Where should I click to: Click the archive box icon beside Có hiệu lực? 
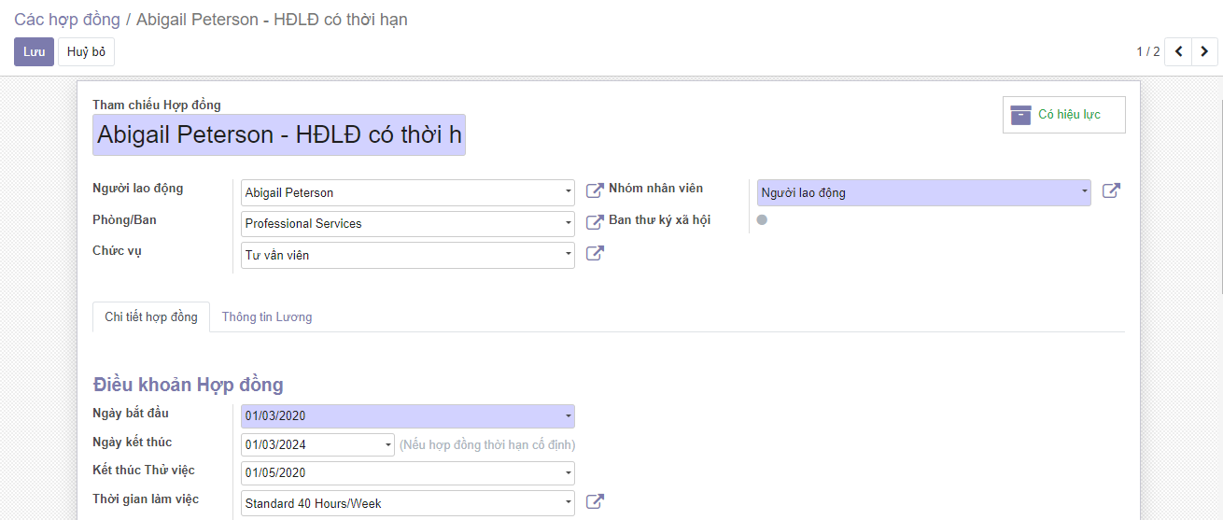point(1021,115)
